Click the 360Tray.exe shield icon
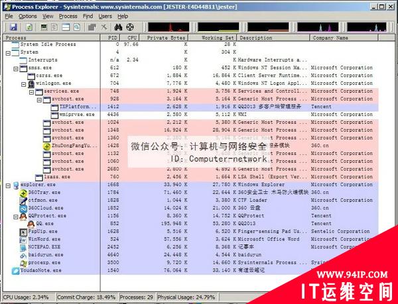Viewport: 398px width, 304px height. [x=23, y=193]
